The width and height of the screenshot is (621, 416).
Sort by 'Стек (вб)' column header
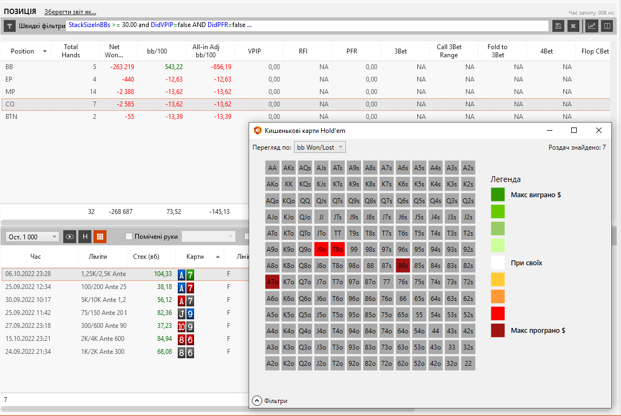146,257
